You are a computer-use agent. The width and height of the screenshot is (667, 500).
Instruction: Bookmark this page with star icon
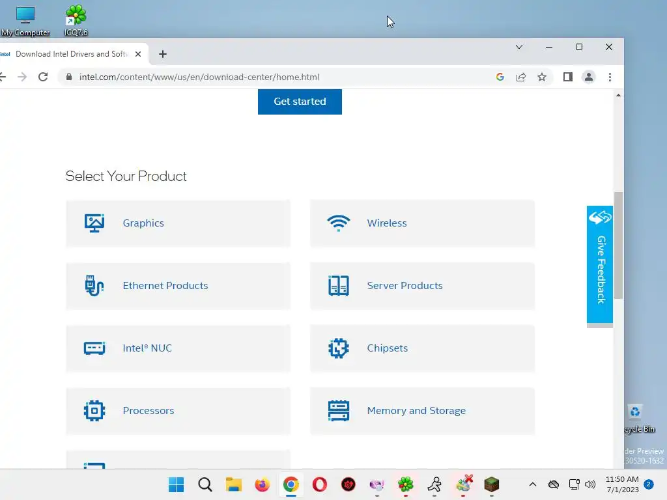coord(541,77)
